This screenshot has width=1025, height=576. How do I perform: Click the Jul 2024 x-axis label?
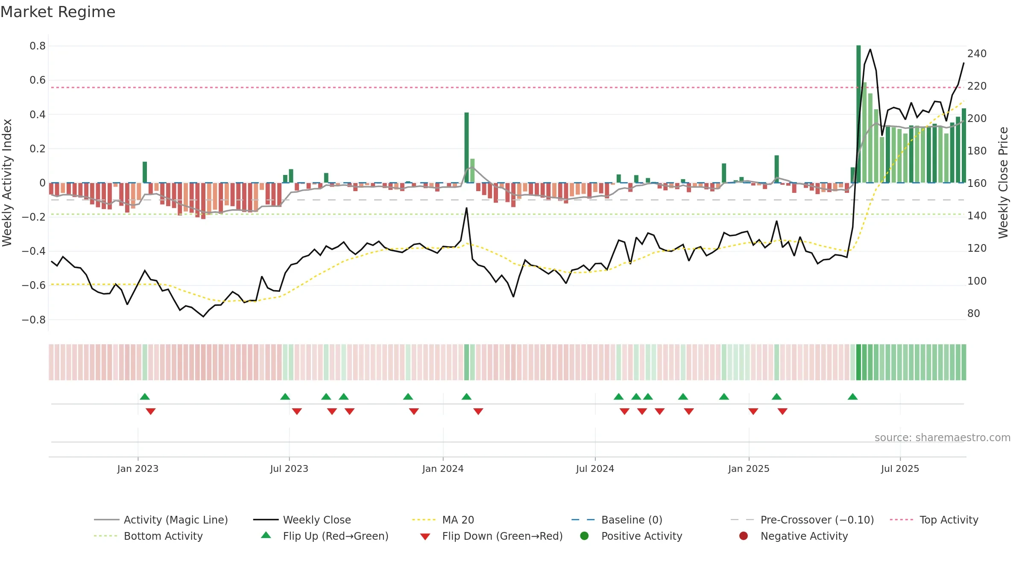[x=595, y=468]
